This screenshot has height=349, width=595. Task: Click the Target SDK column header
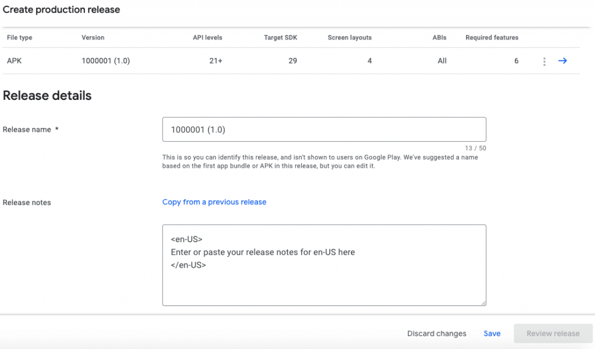280,38
